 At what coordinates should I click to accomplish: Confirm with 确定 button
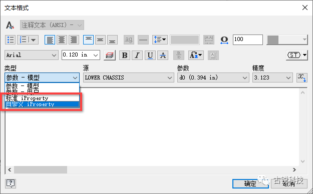point(250,183)
